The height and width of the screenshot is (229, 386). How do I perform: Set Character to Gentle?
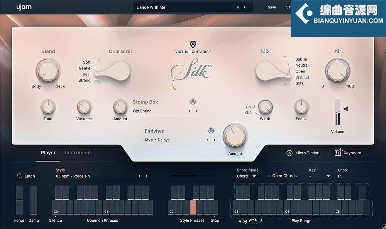[x=85, y=68]
